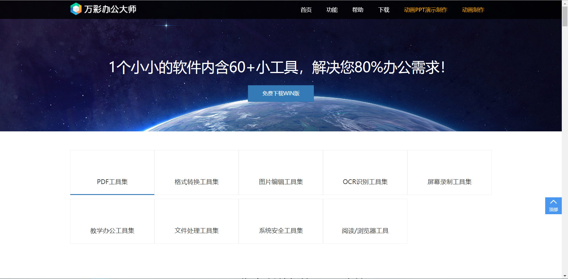The image size is (568, 279).
Task: Select the 屏幕录制工具集 tab
Action: (x=449, y=172)
